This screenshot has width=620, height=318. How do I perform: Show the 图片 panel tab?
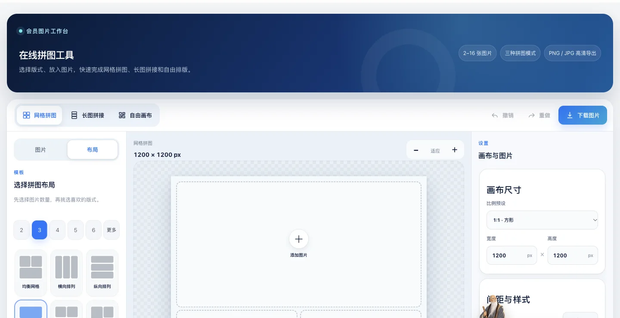tap(40, 150)
